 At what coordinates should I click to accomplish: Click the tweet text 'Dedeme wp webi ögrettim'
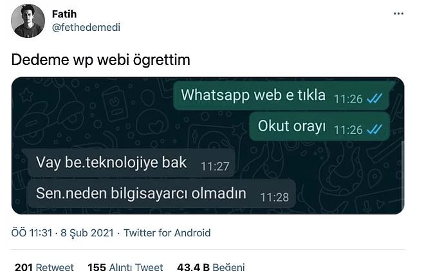[100, 60]
